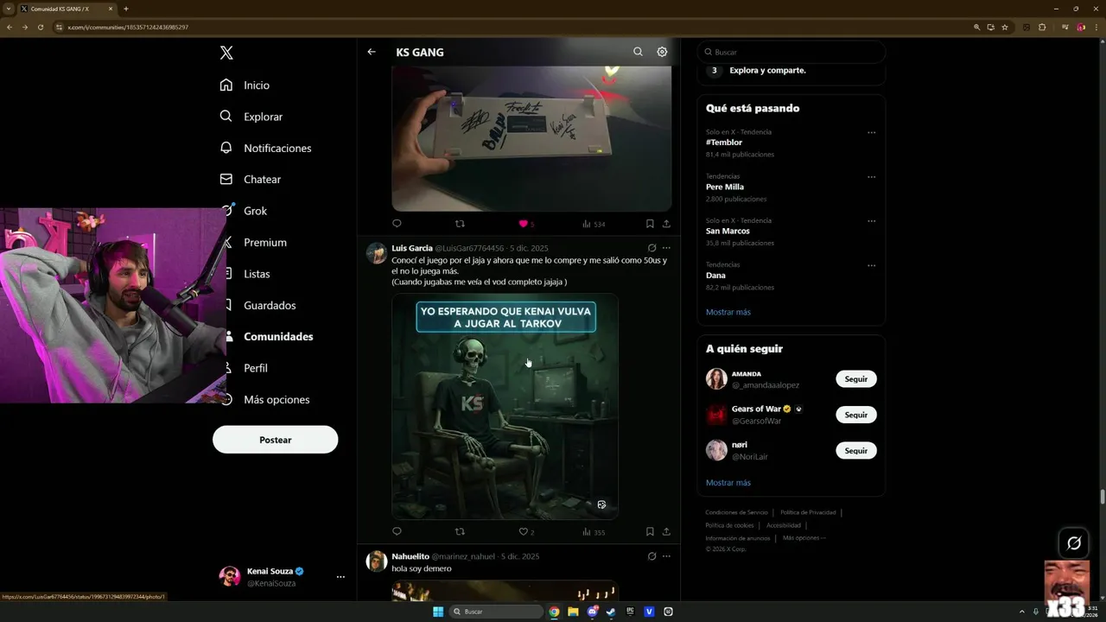This screenshot has width=1106, height=622.
Task: Open Luis Garcia's profile avatar
Action: click(377, 252)
